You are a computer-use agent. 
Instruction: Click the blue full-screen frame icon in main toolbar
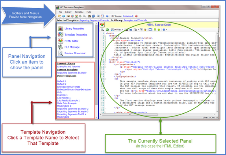point(102,16)
